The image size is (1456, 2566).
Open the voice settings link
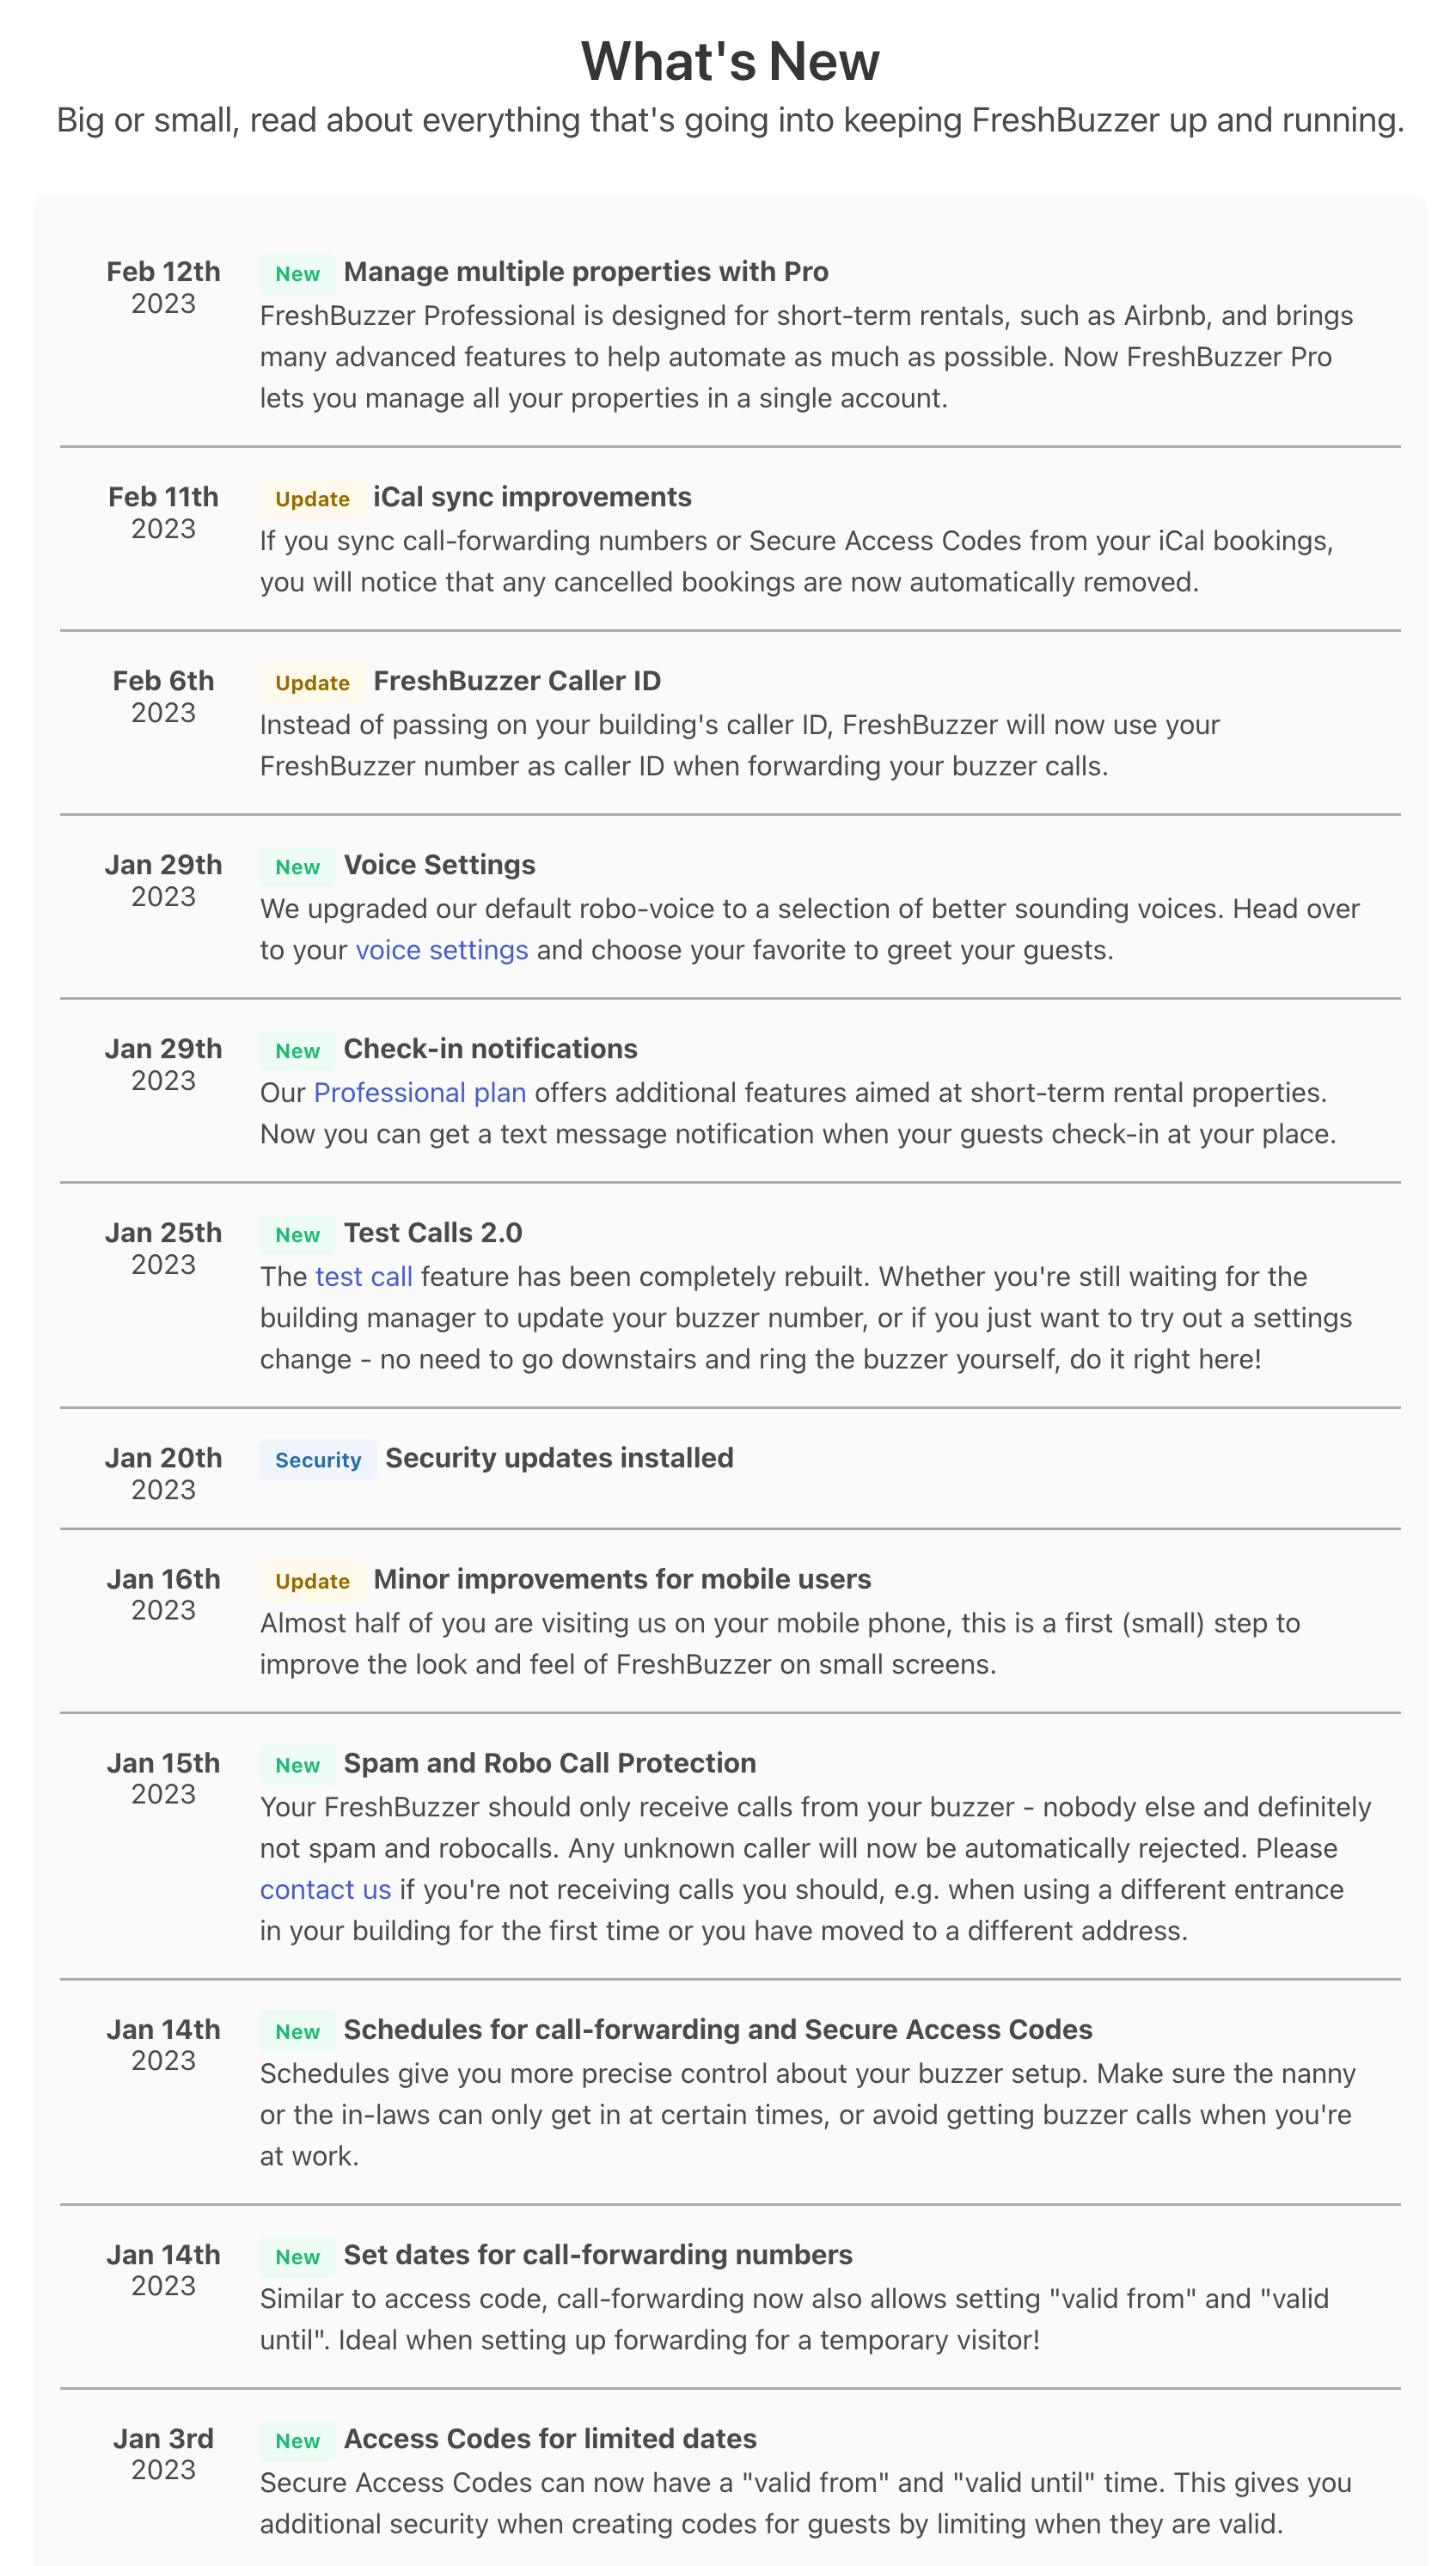pos(441,950)
